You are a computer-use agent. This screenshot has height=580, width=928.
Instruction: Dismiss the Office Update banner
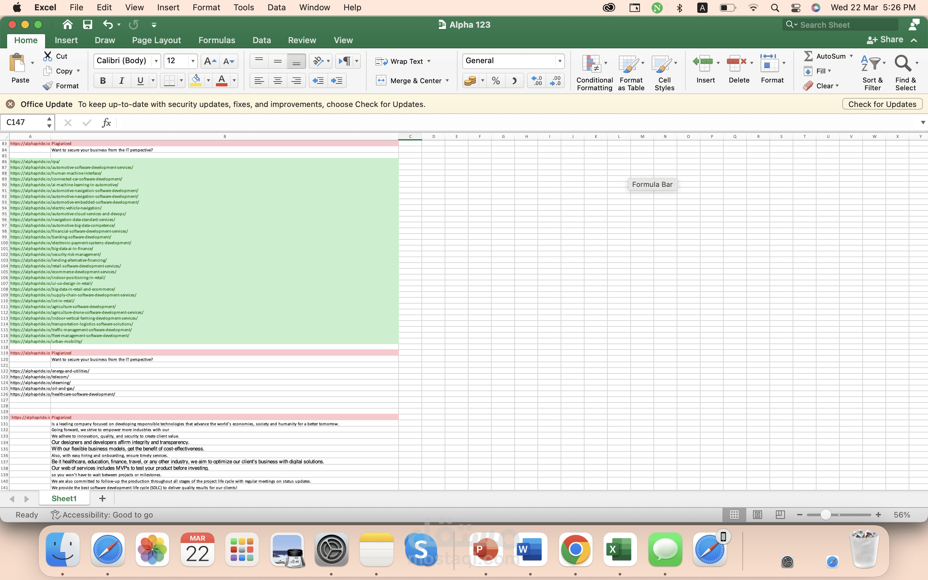tap(10, 104)
